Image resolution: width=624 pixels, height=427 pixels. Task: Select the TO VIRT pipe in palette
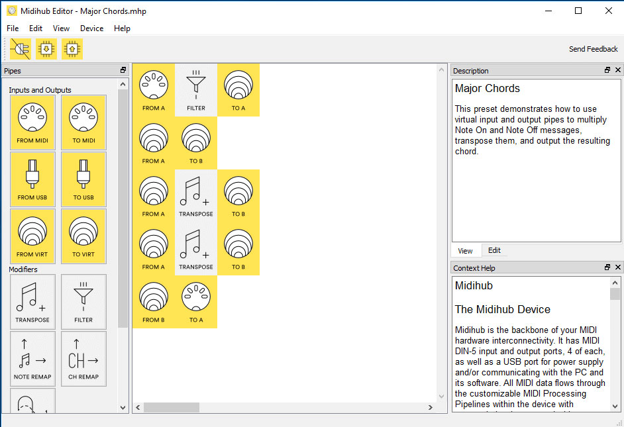click(x=83, y=236)
